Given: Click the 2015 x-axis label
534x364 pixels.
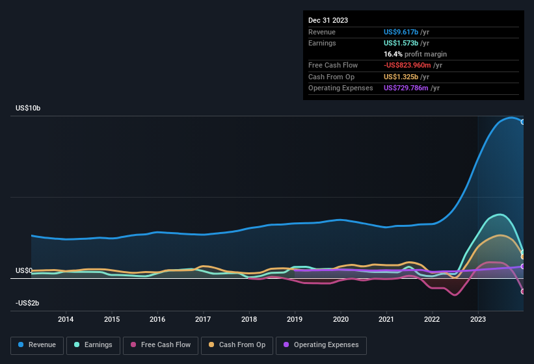Looking at the screenshot, I should (112, 319).
